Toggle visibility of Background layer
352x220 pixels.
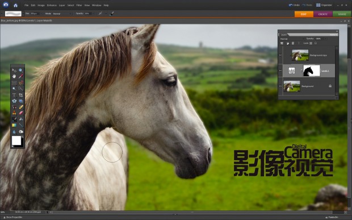pyautogui.click(x=280, y=86)
